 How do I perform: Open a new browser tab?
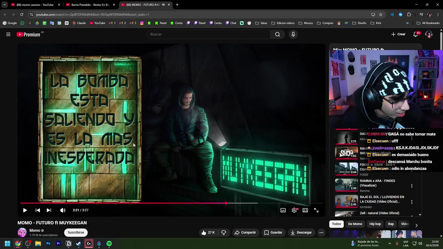(x=177, y=5)
